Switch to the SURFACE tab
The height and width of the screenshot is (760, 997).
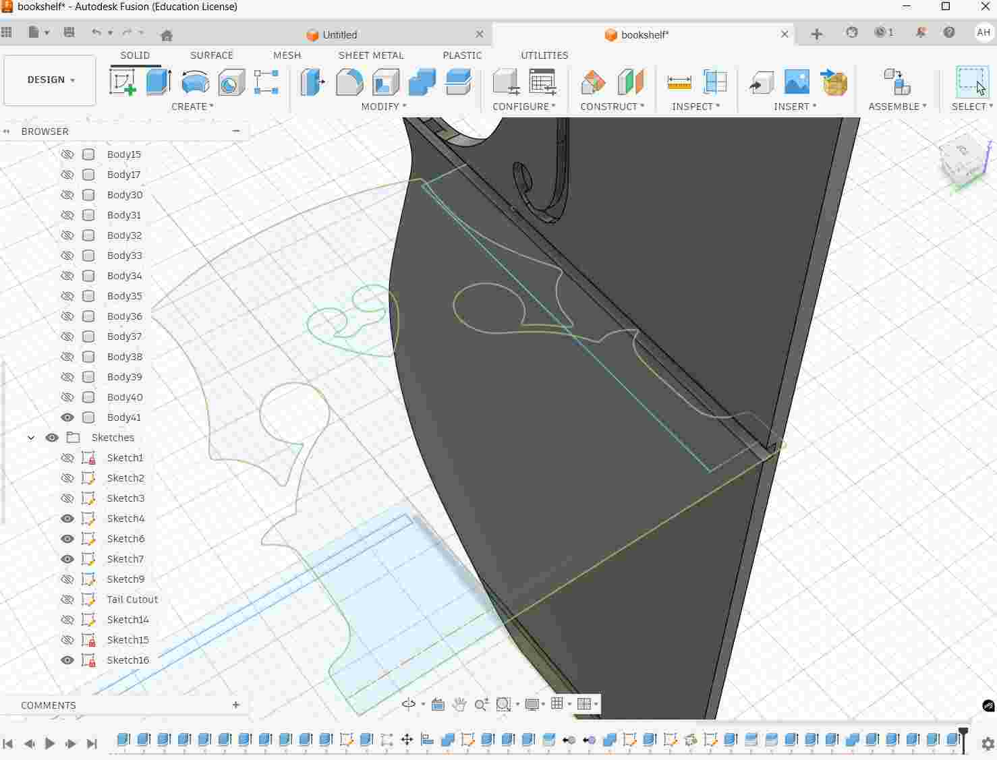(211, 55)
